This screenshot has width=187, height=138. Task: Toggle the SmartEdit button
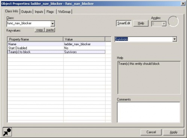(x=124, y=23)
